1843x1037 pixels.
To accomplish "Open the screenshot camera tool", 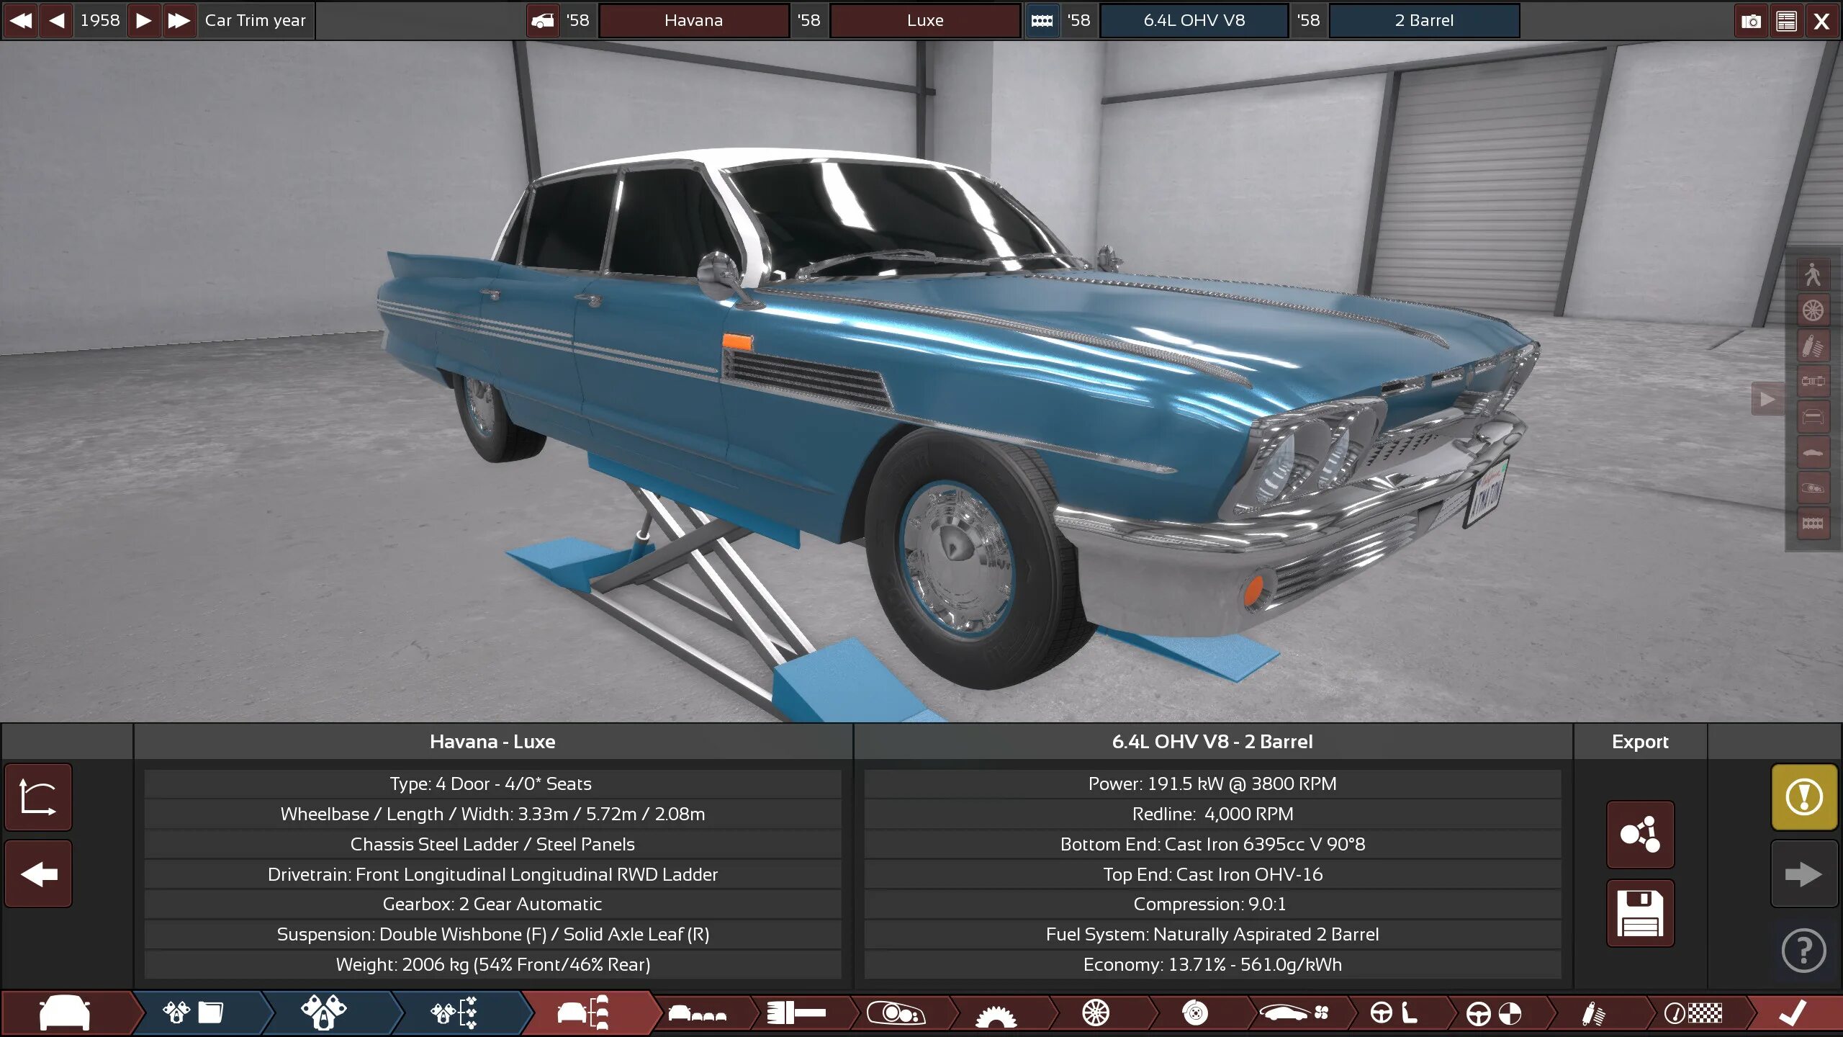I will pos(1750,21).
